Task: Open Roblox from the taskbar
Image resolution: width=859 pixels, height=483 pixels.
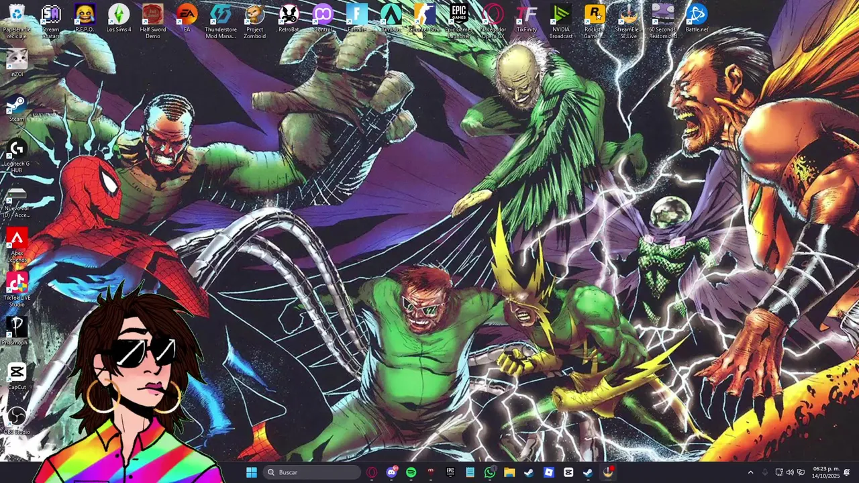Action: tap(549, 472)
